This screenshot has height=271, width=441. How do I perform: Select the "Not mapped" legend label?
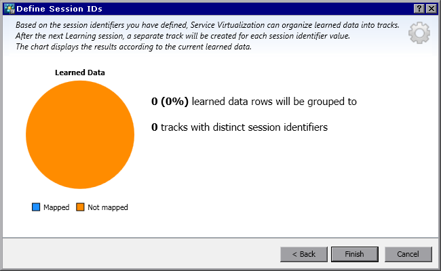pyautogui.click(x=107, y=207)
